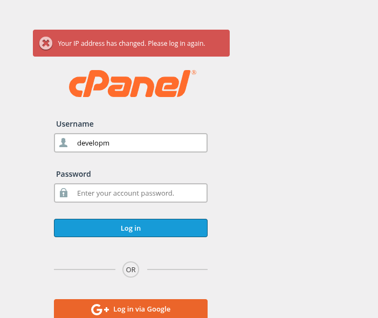Click the padlock icon in Password field
The width and height of the screenshot is (378, 318).
[x=64, y=193]
